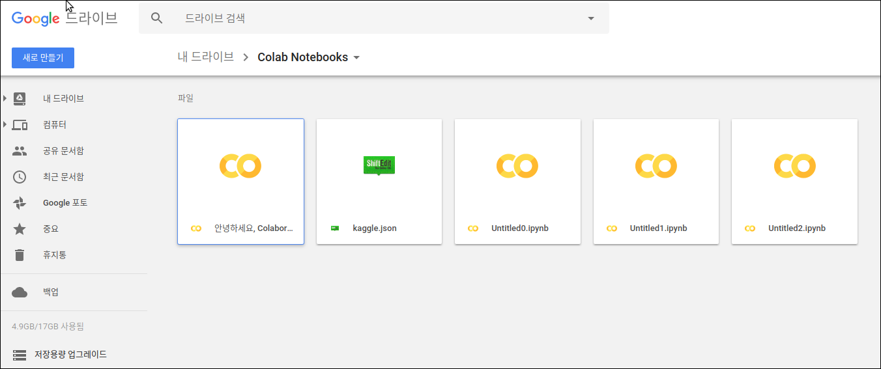Click the 새로 만들기 button

(43, 58)
